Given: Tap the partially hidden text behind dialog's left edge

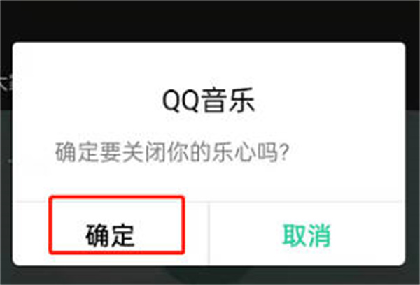Looking at the screenshot, I should 6,82.
